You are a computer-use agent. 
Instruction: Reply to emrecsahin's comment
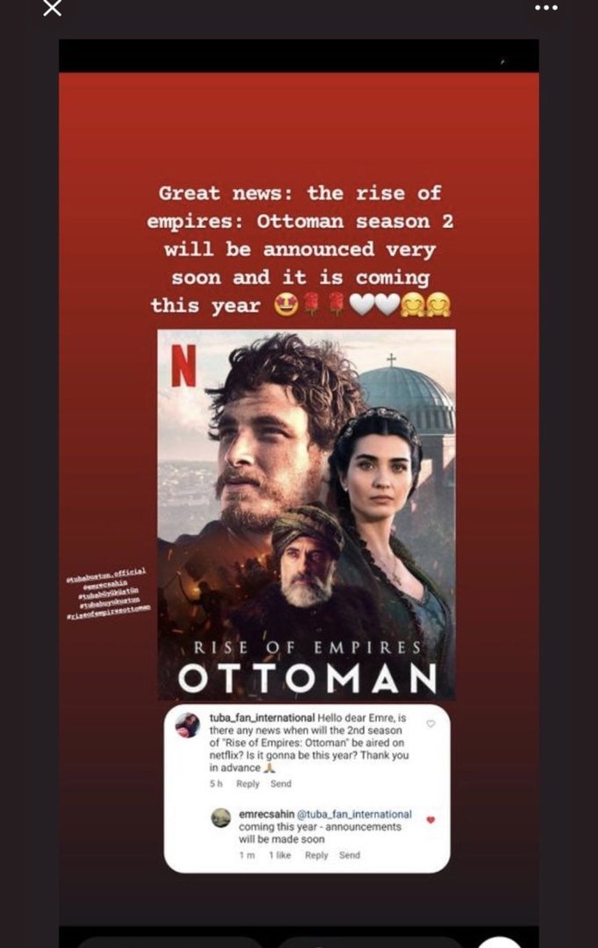point(316,855)
